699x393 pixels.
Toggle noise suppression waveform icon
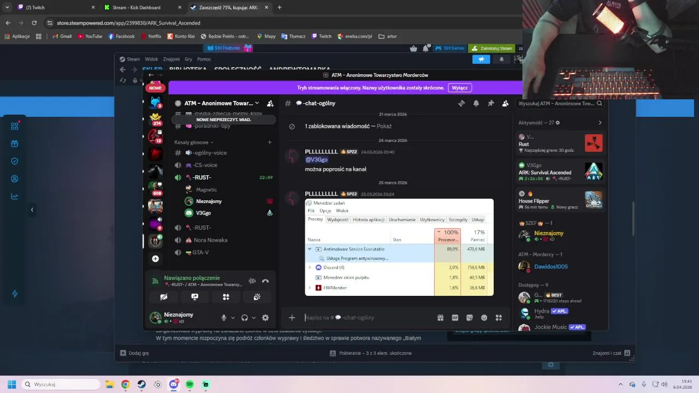coord(252,281)
